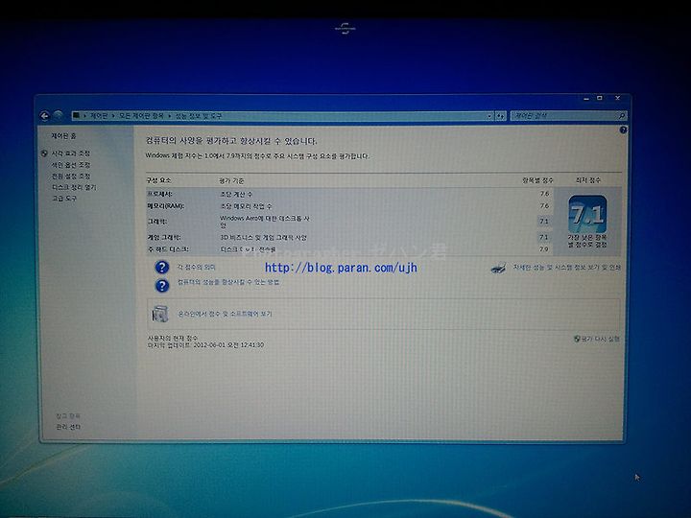Open 고급 도구 sidebar link
This screenshot has height=518, width=691.
tap(64, 199)
